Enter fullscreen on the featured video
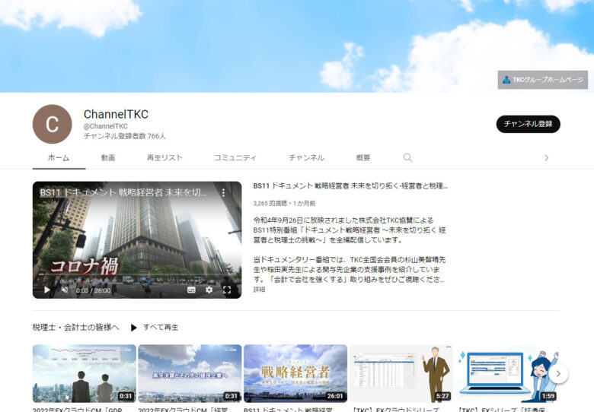This screenshot has width=594, height=412. (x=227, y=290)
